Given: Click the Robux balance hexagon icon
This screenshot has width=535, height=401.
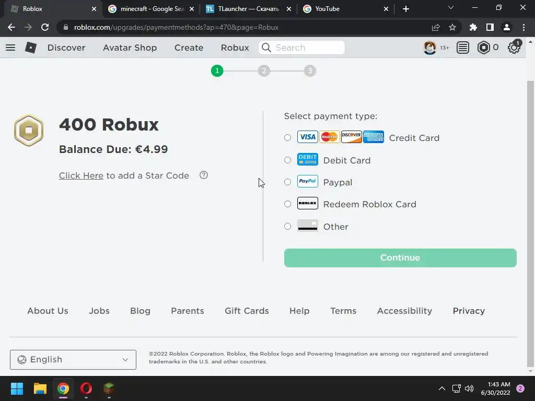Looking at the screenshot, I should (483, 48).
